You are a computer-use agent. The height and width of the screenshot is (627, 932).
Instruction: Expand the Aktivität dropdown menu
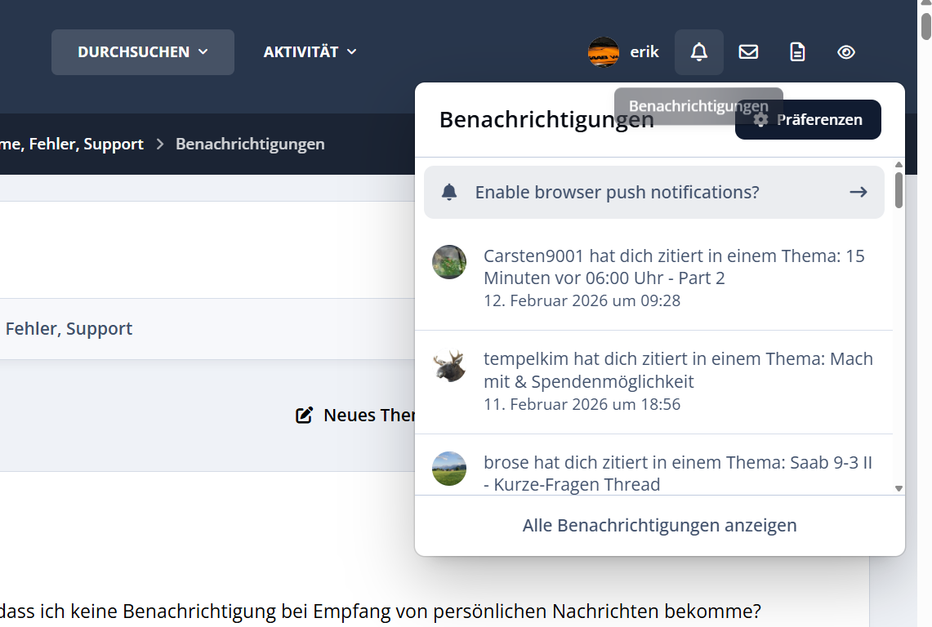click(x=310, y=52)
